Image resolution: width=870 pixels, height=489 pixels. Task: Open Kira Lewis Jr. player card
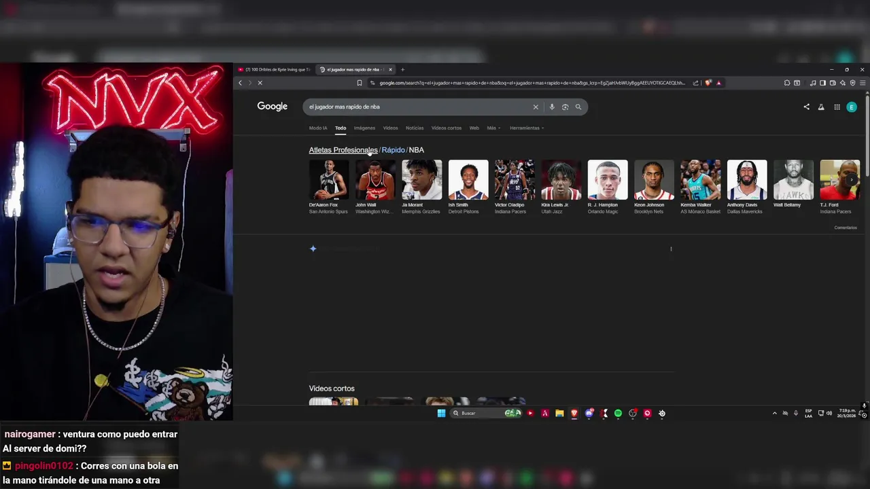tap(561, 187)
